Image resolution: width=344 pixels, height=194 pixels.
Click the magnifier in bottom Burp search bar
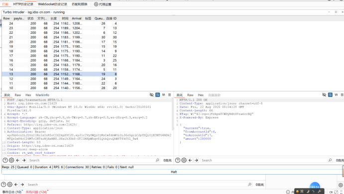pyautogui.click(x=249, y=185)
